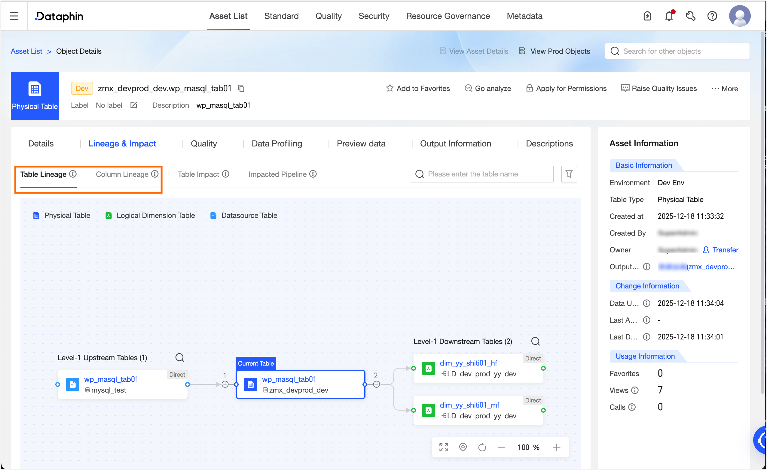Open the Output Information tab
This screenshot has height=470, width=767.
(455, 143)
